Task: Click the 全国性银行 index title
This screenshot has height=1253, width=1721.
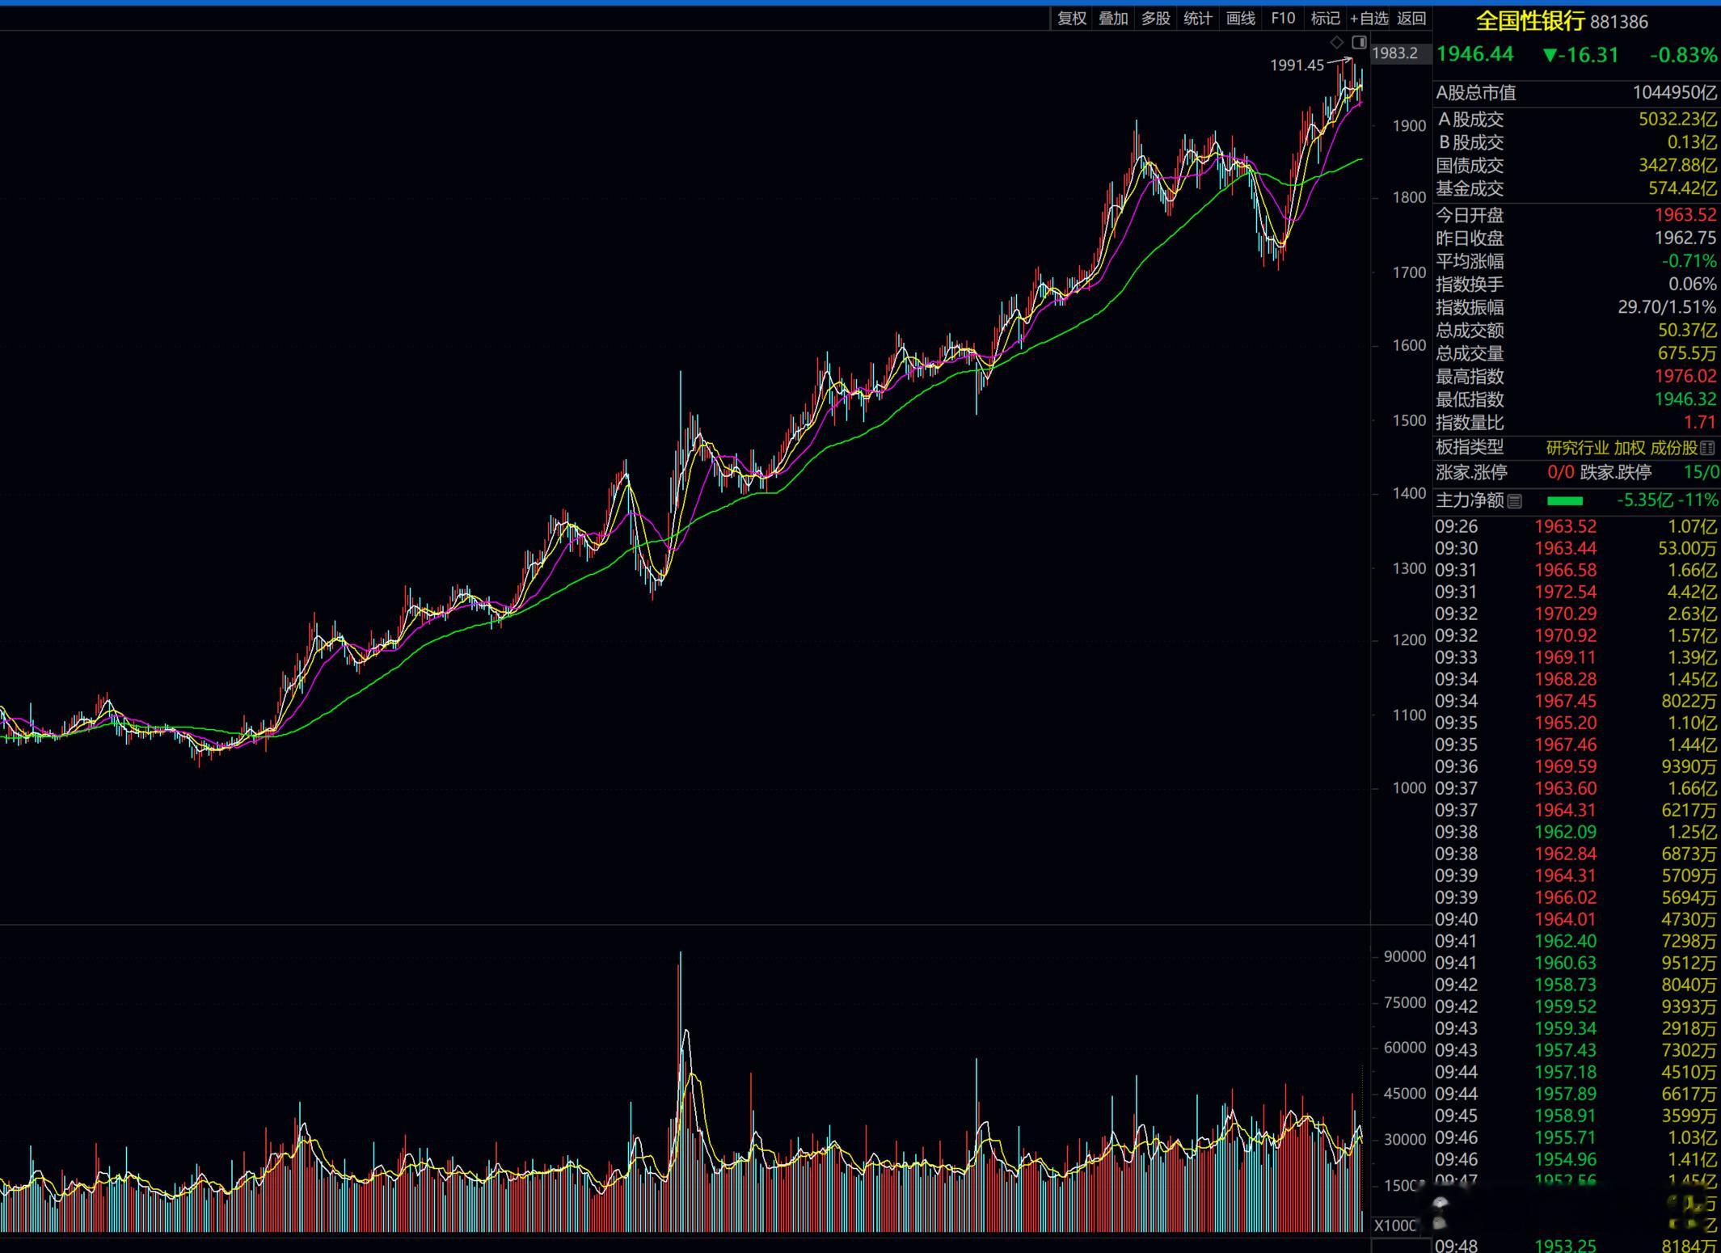Action: (x=1529, y=21)
